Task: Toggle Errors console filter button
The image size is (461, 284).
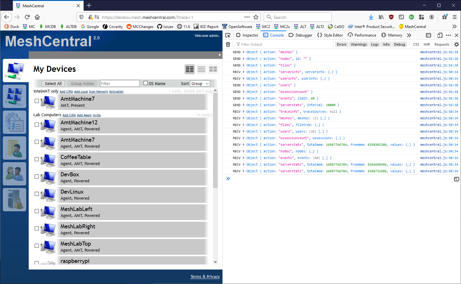Action: coord(342,44)
